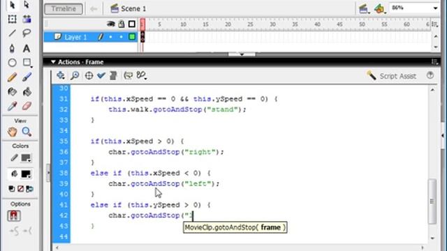
Task: Open Find in Actions panel
Action: [x=75, y=75]
